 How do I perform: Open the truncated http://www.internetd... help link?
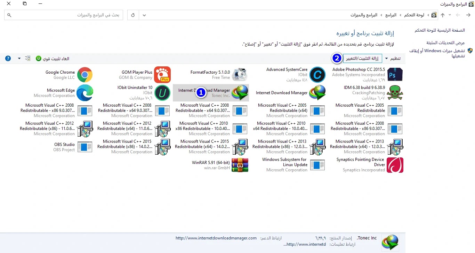(305, 244)
